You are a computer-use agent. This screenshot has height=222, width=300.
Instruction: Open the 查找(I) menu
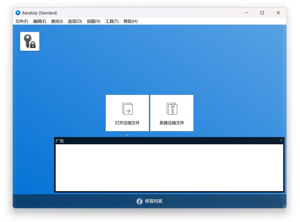57,21
